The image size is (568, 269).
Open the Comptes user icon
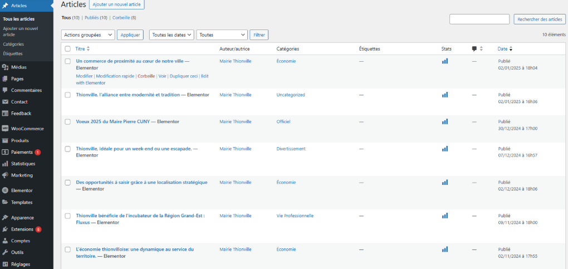click(5, 241)
